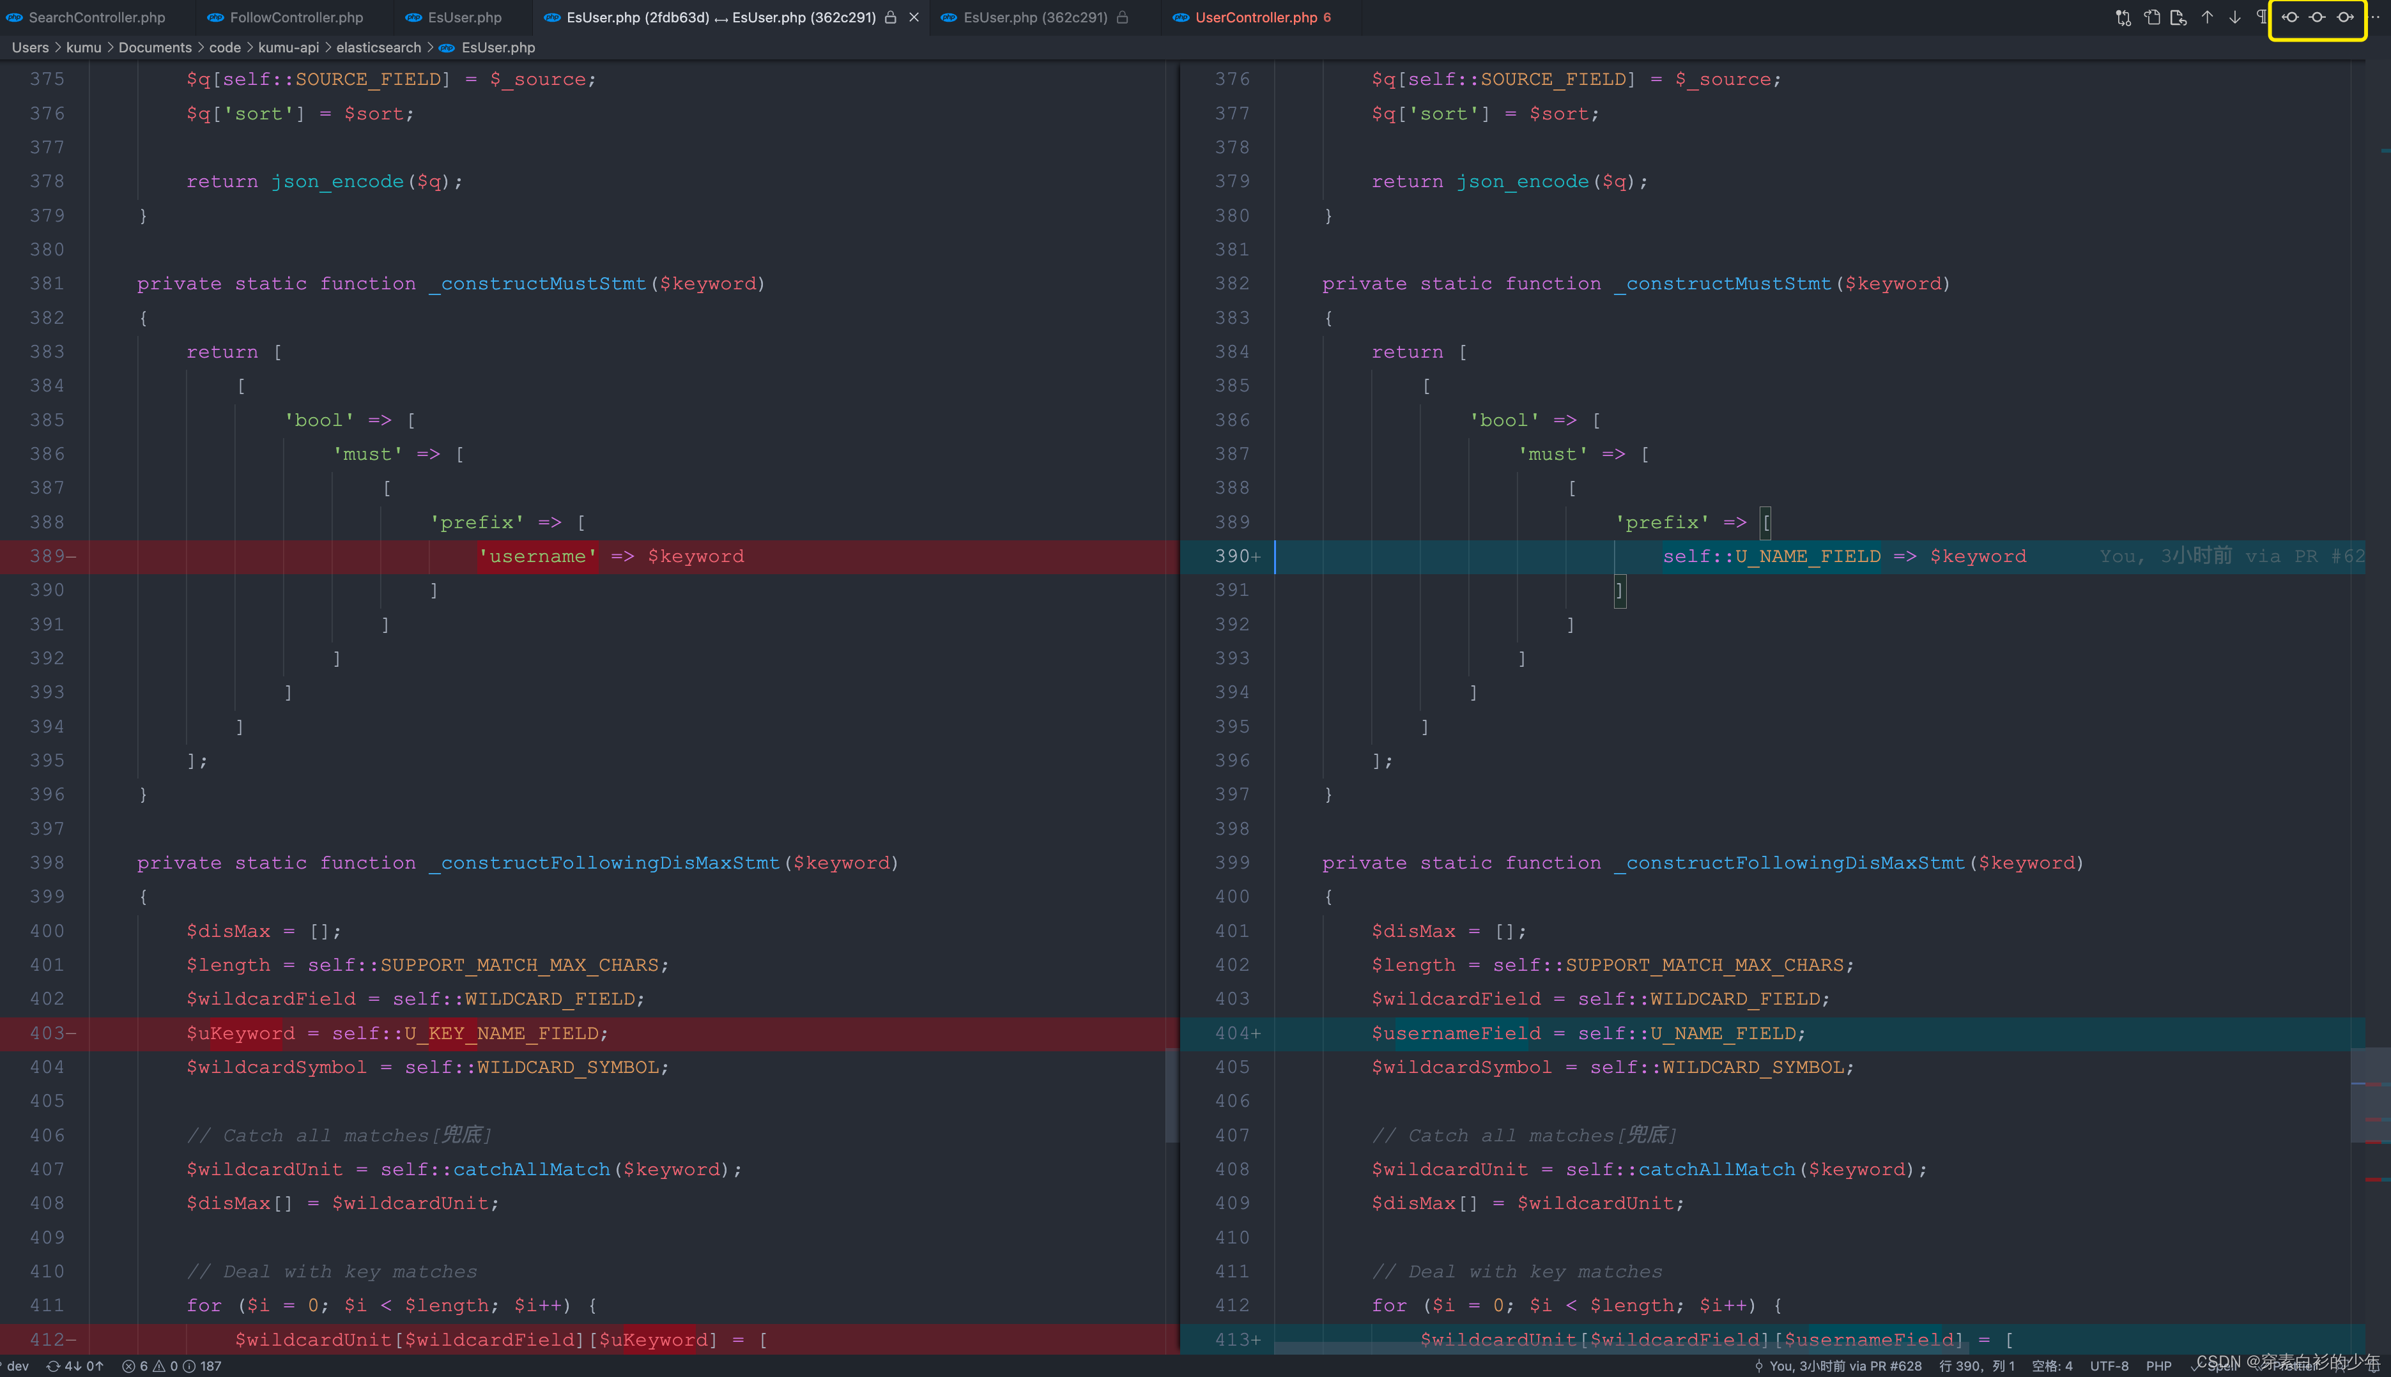Click Users in breadcrumb path
This screenshot has height=1377, width=2391.
tap(30, 47)
